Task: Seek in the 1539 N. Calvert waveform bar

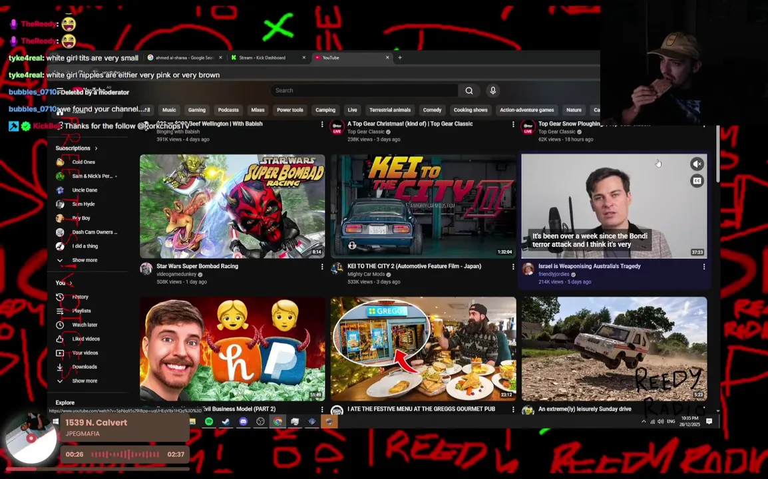Action: [x=125, y=454]
